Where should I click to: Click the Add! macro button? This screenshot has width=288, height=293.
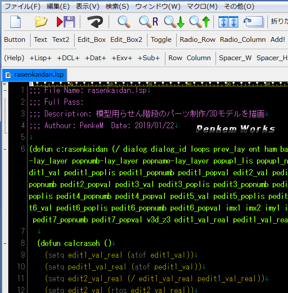tap(278, 40)
